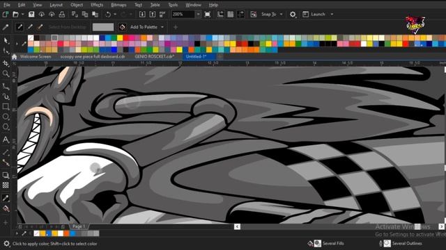Image resolution: width=446 pixels, height=250 pixels.
Task: Click the Several Fills indicator in status bar
Action: coord(326,244)
